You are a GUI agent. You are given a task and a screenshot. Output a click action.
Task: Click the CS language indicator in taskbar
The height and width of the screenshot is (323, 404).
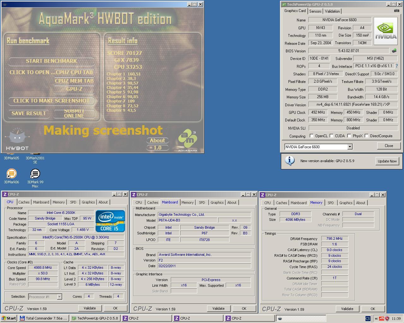click(368, 319)
